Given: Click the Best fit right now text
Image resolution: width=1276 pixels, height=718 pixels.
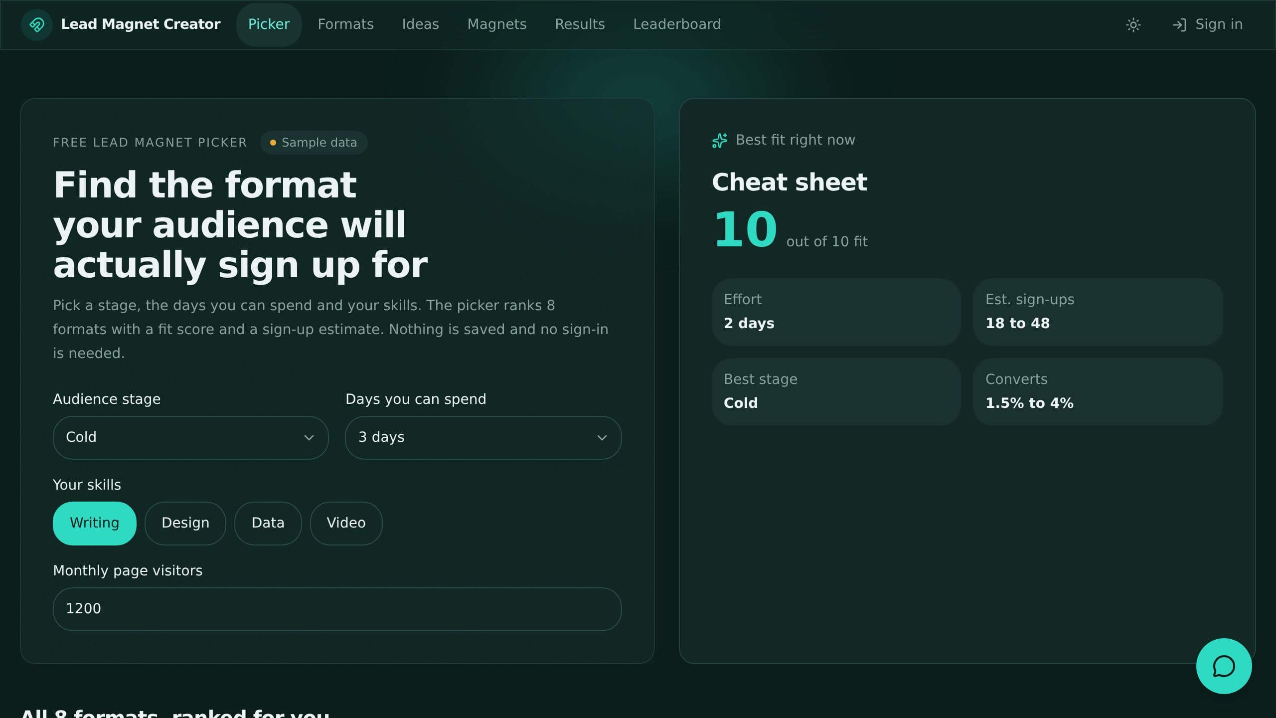Looking at the screenshot, I should tap(795, 140).
